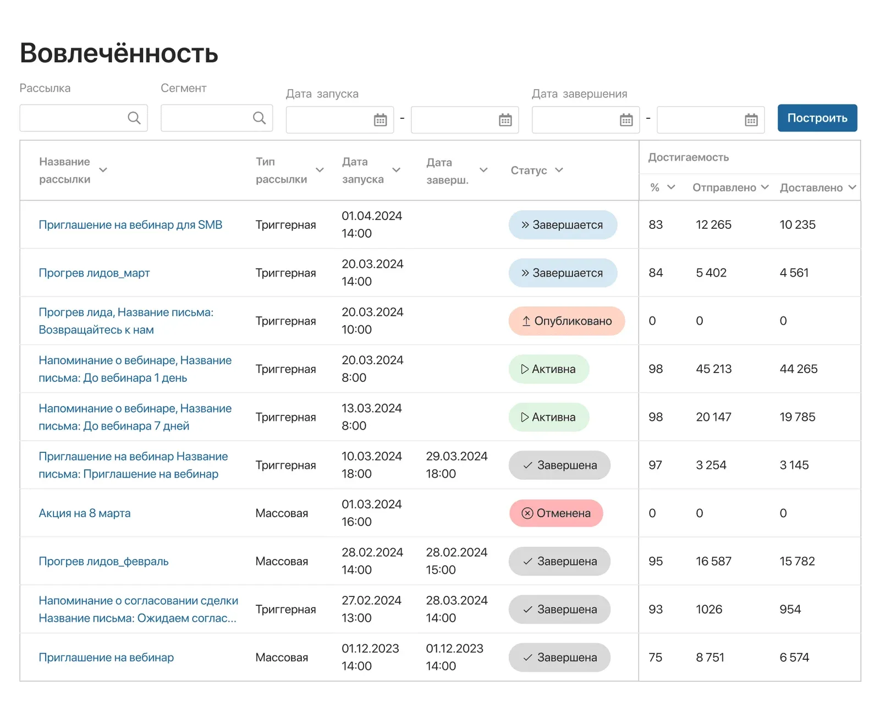The height and width of the screenshot is (707, 880).
Task: Click delivered value 15 782
Action: coord(798,561)
